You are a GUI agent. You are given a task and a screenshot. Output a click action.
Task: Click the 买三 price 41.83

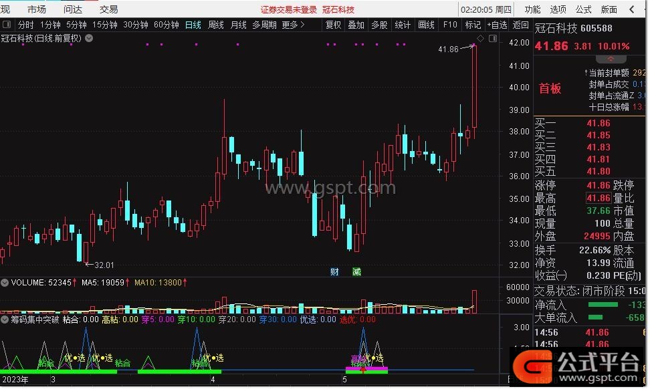pos(599,147)
